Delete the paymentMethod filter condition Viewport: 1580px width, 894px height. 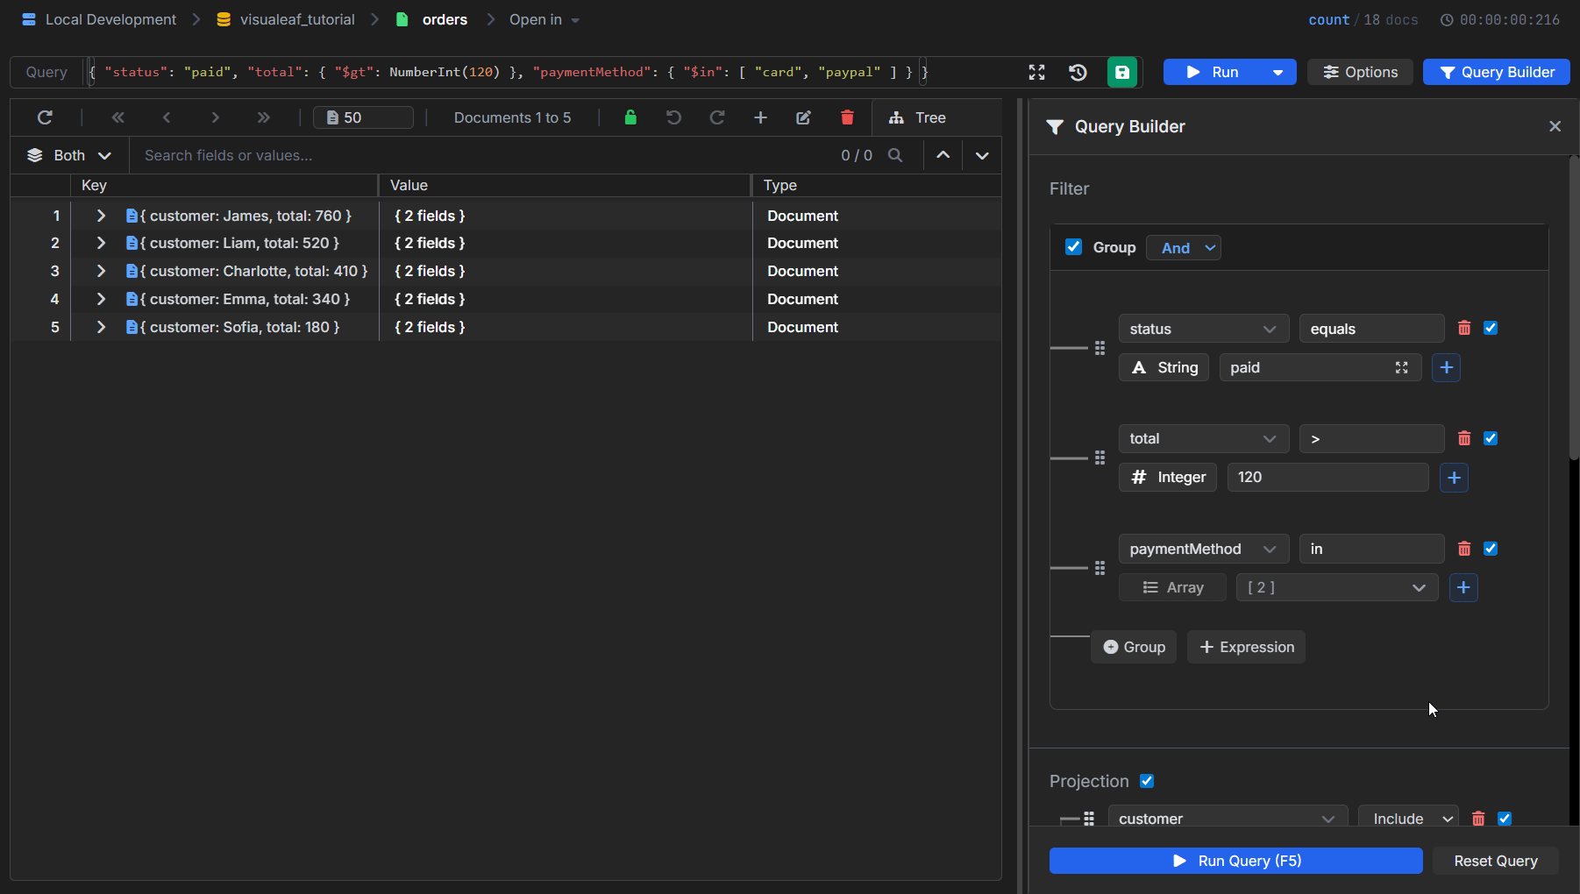[x=1464, y=549]
